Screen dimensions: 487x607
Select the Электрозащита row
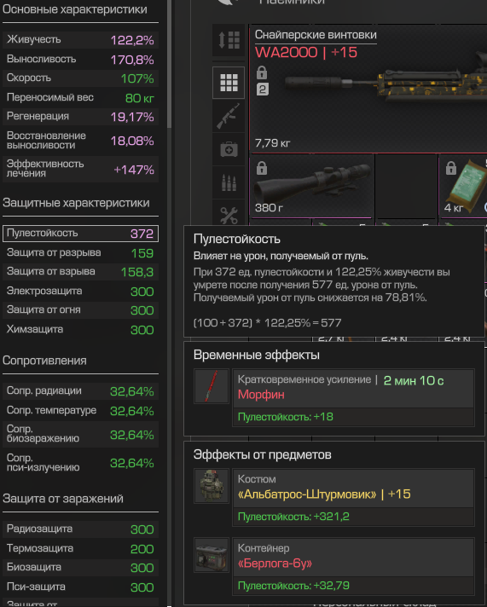coord(80,291)
